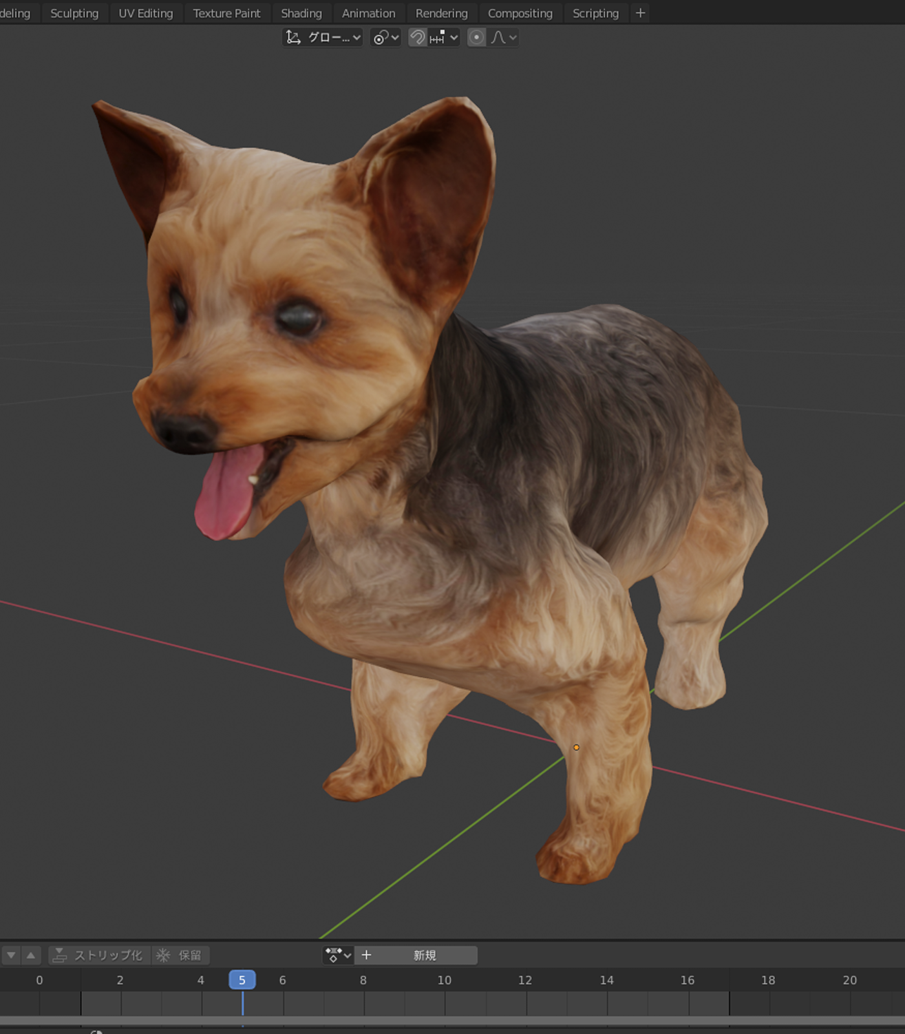Open the action browse dropdown icon
Image resolution: width=905 pixels, height=1034 pixels.
point(338,955)
